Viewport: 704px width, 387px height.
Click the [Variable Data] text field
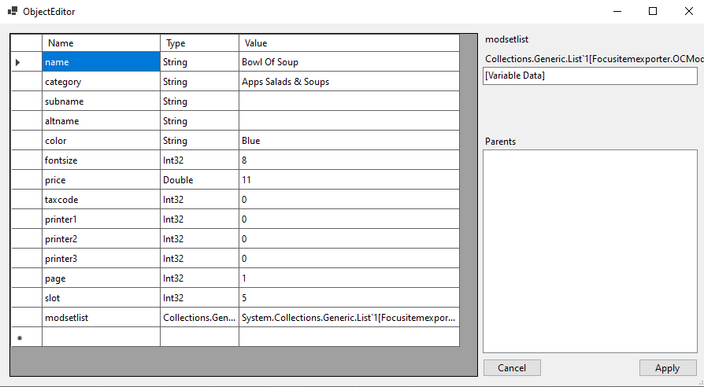pyautogui.click(x=590, y=76)
